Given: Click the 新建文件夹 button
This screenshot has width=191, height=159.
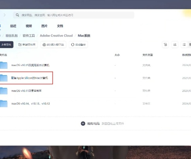Looking at the screenshot, I should [27, 45].
